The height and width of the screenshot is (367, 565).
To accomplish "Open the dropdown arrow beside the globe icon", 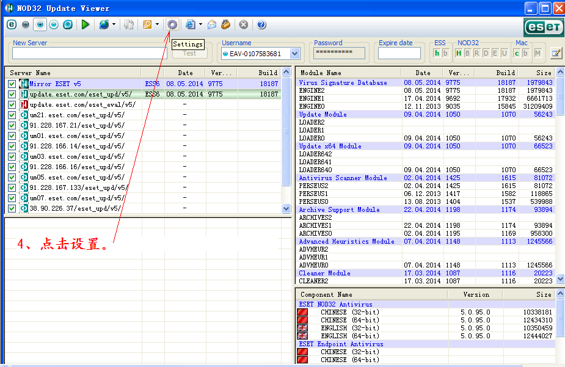I will (114, 24).
